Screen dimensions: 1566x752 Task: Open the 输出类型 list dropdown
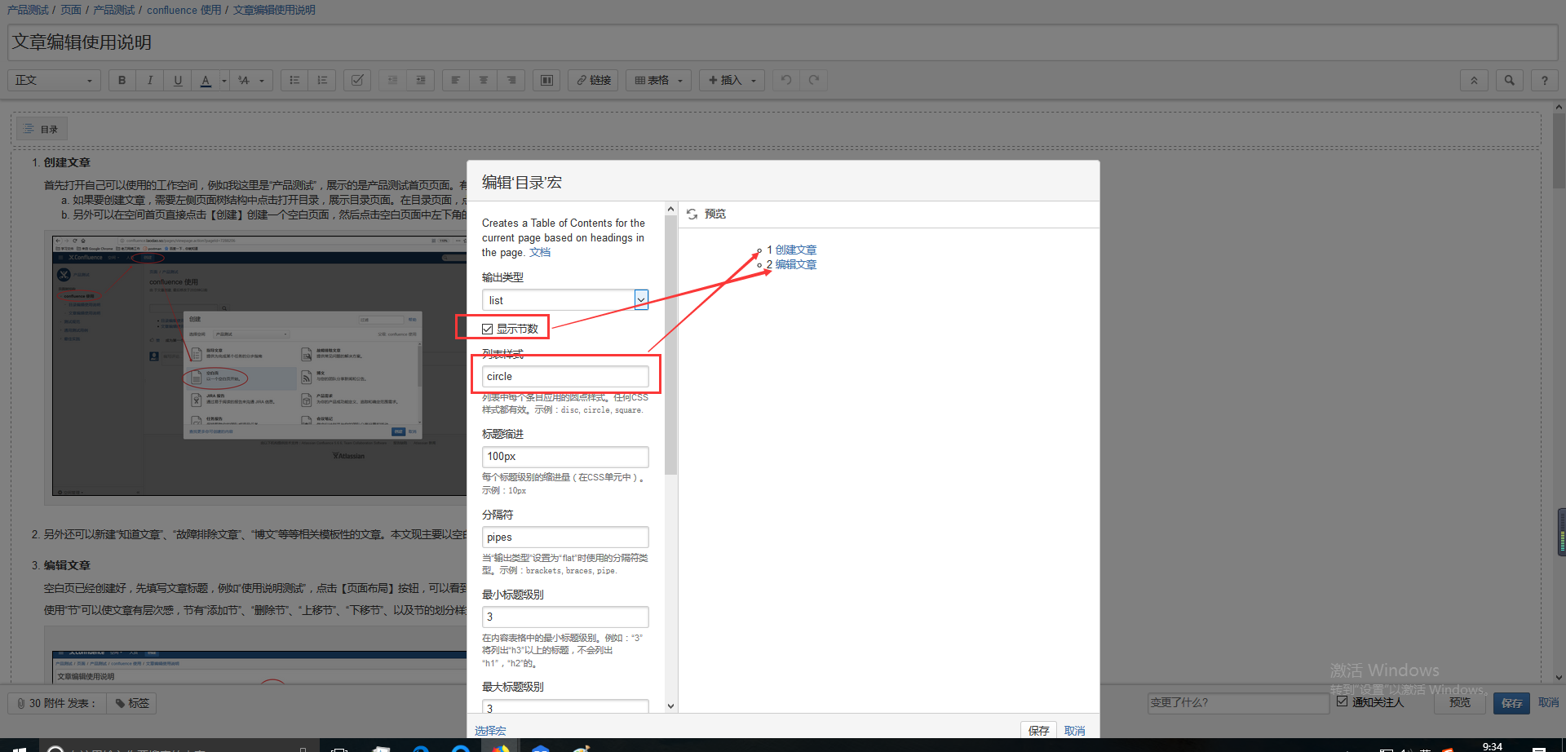(x=641, y=299)
